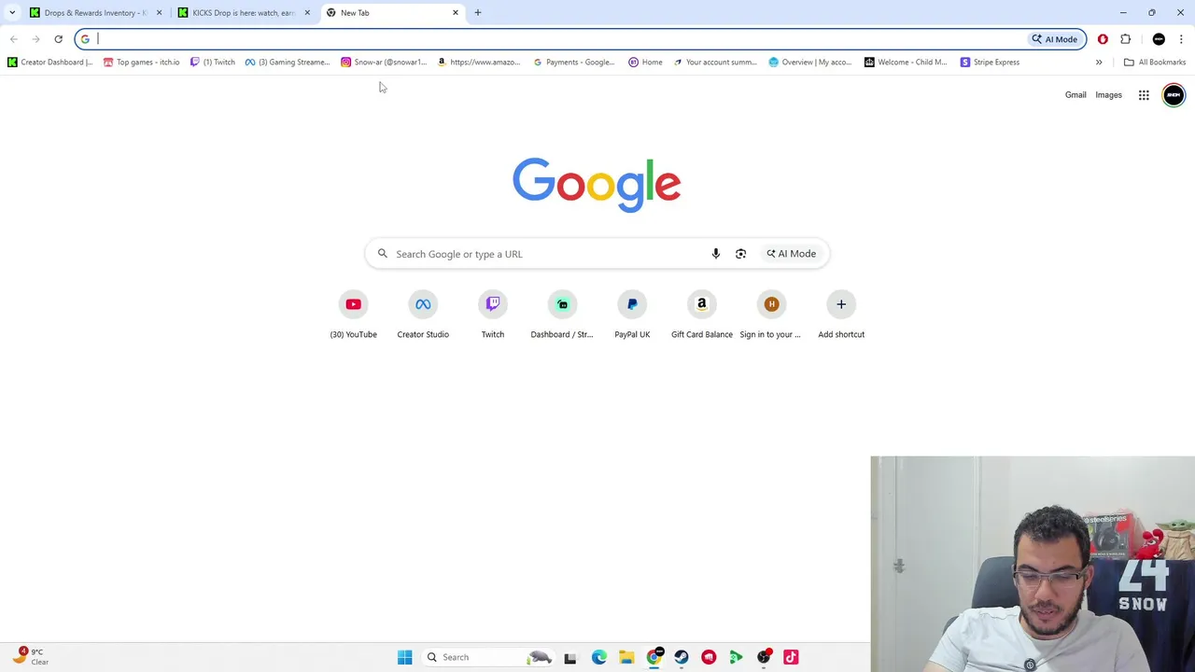Open the Google account avatar on page

1174,95
